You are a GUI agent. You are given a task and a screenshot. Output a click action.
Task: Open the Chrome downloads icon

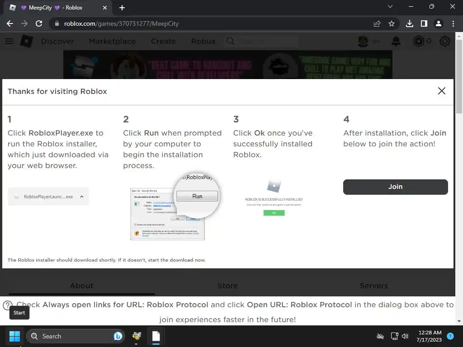pos(410,23)
